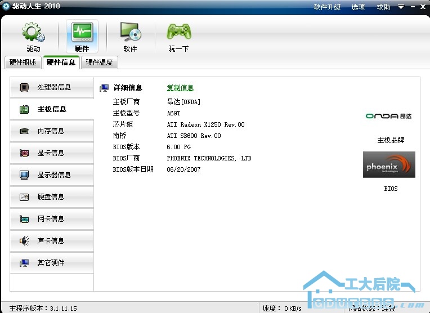This screenshot has width=430, height=313.
Task: Select 其它硬件 other hardware item
Action: 52,263
